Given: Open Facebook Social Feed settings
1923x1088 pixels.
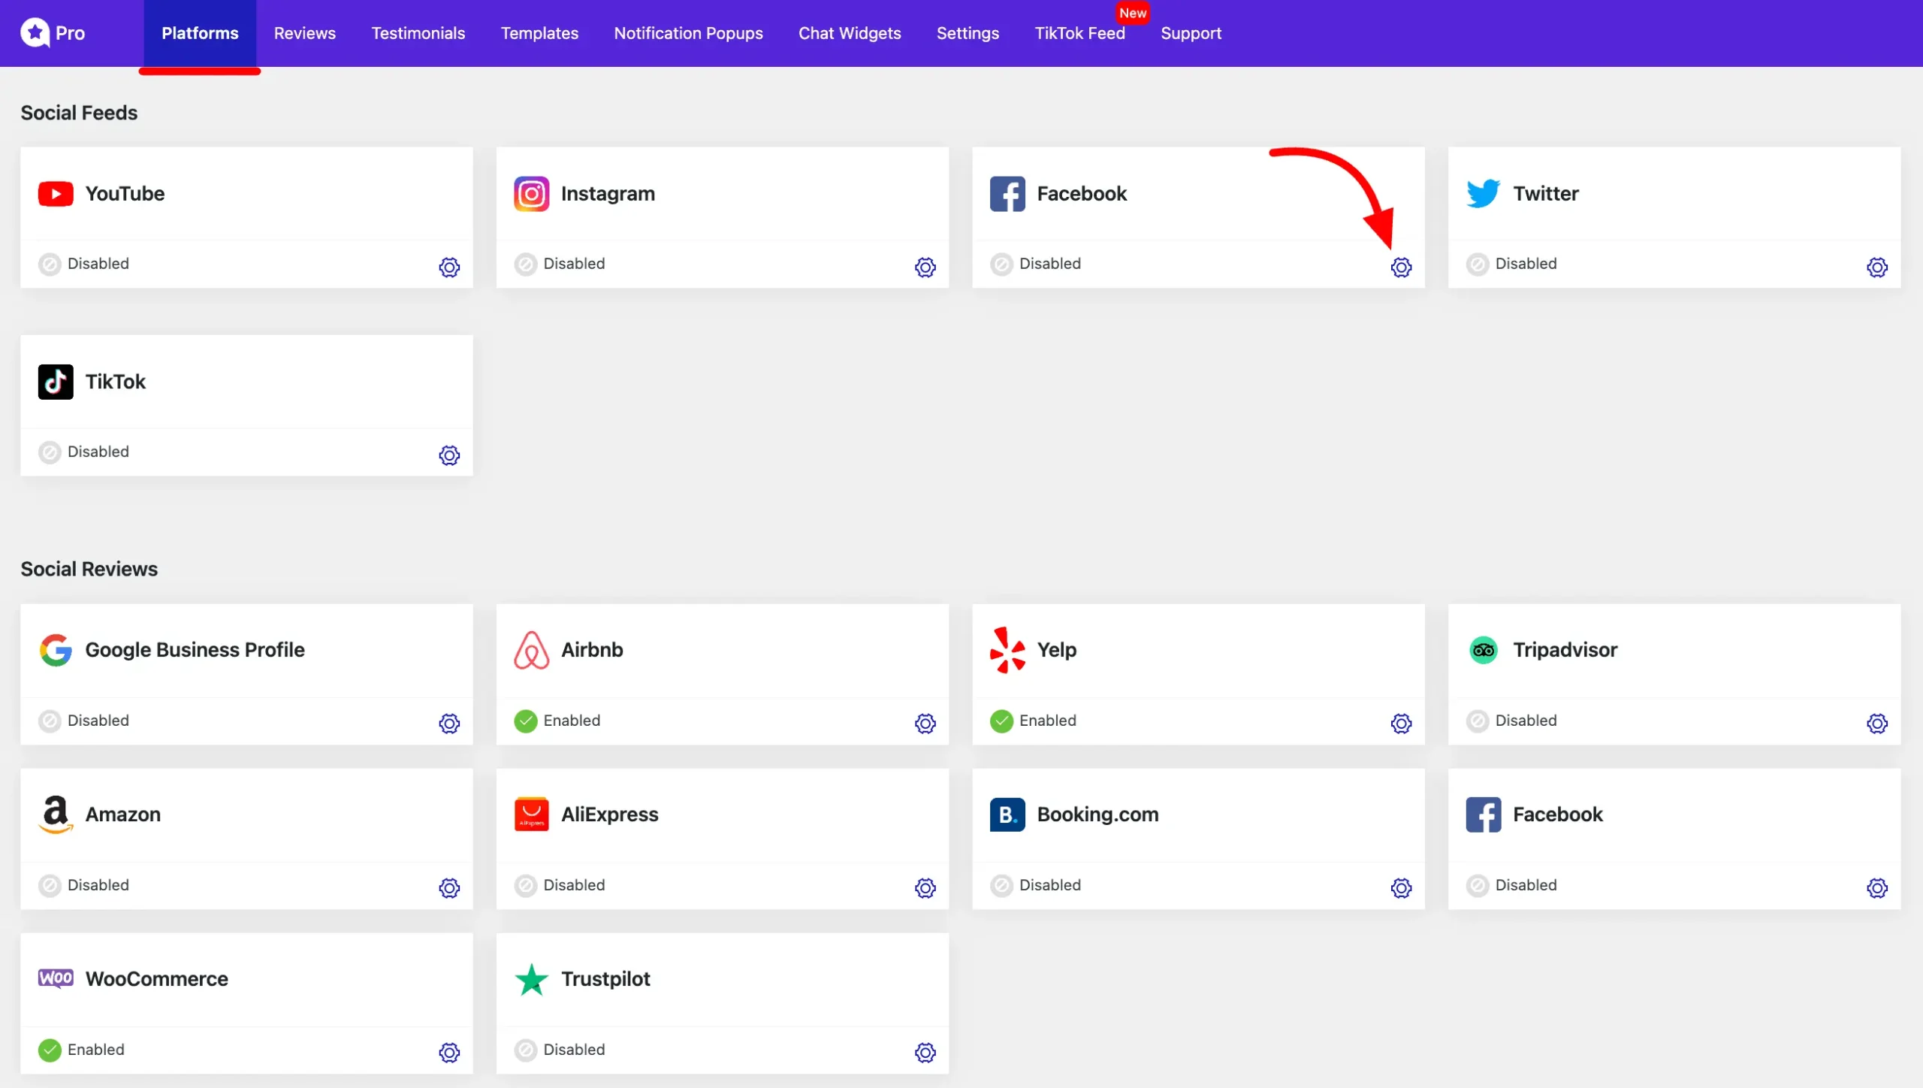Looking at the screenshot, I should point(1401,267).
